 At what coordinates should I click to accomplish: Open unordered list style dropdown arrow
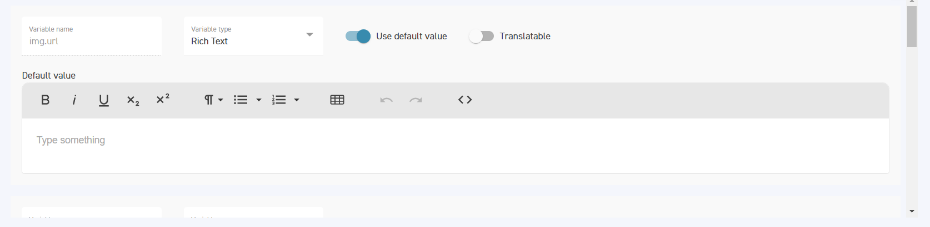[x=259, y=100]
